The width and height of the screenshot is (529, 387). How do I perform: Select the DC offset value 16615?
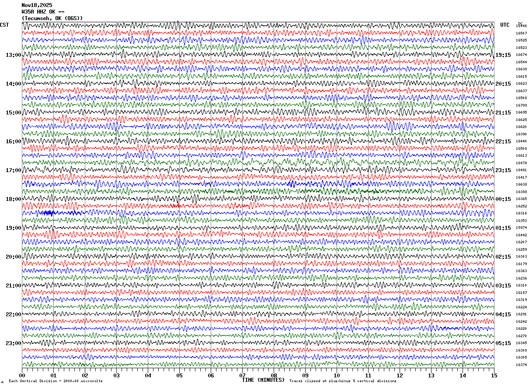(x=521, y=76)
